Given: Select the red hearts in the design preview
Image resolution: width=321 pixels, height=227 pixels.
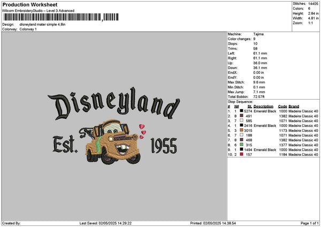Looking at the screenshot, I should click(x=142, y=132).
